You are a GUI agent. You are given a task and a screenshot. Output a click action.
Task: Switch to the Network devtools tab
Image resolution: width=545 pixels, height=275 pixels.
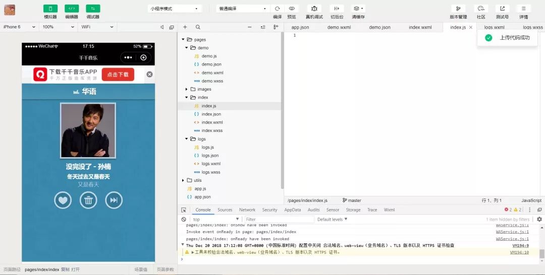(247, 210)
